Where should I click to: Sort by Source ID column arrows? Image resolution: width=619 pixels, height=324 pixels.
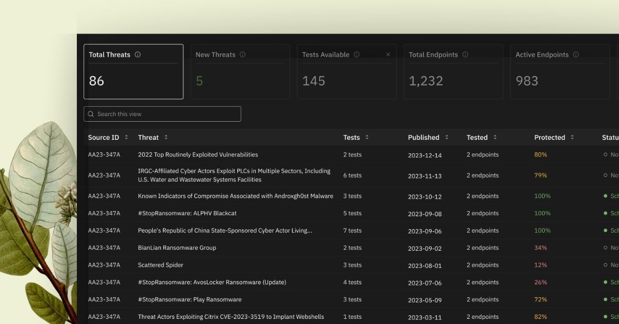click(x=126, y=137)
